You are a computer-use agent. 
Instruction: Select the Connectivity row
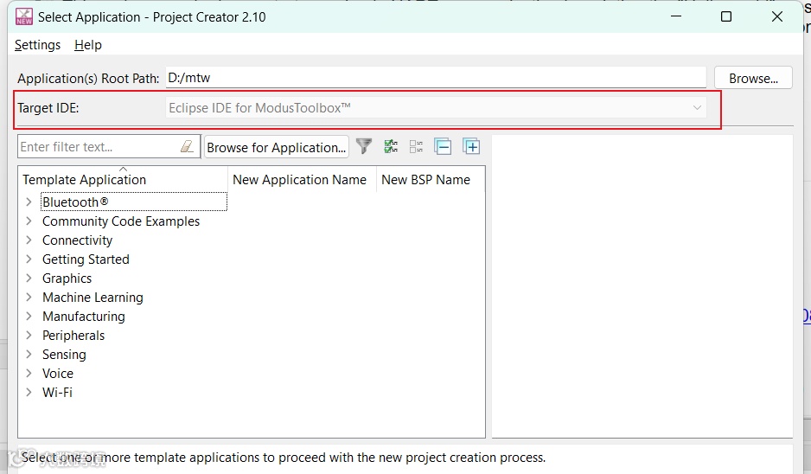77,240
